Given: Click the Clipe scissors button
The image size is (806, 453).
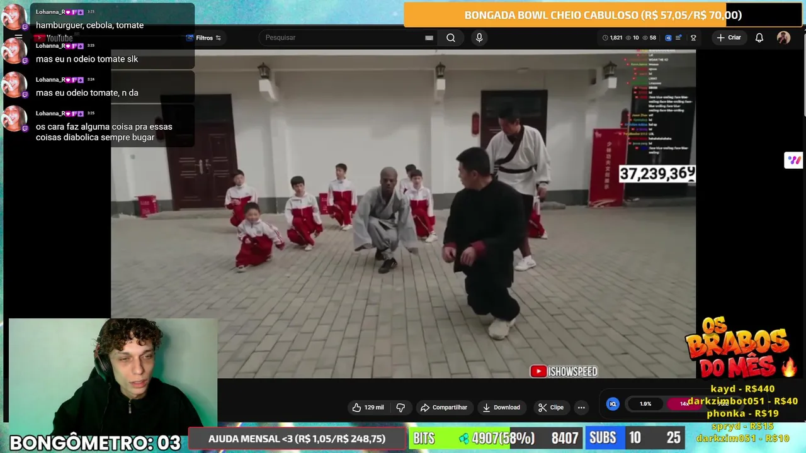Looking at the screenshot, I should coord(551,407).
